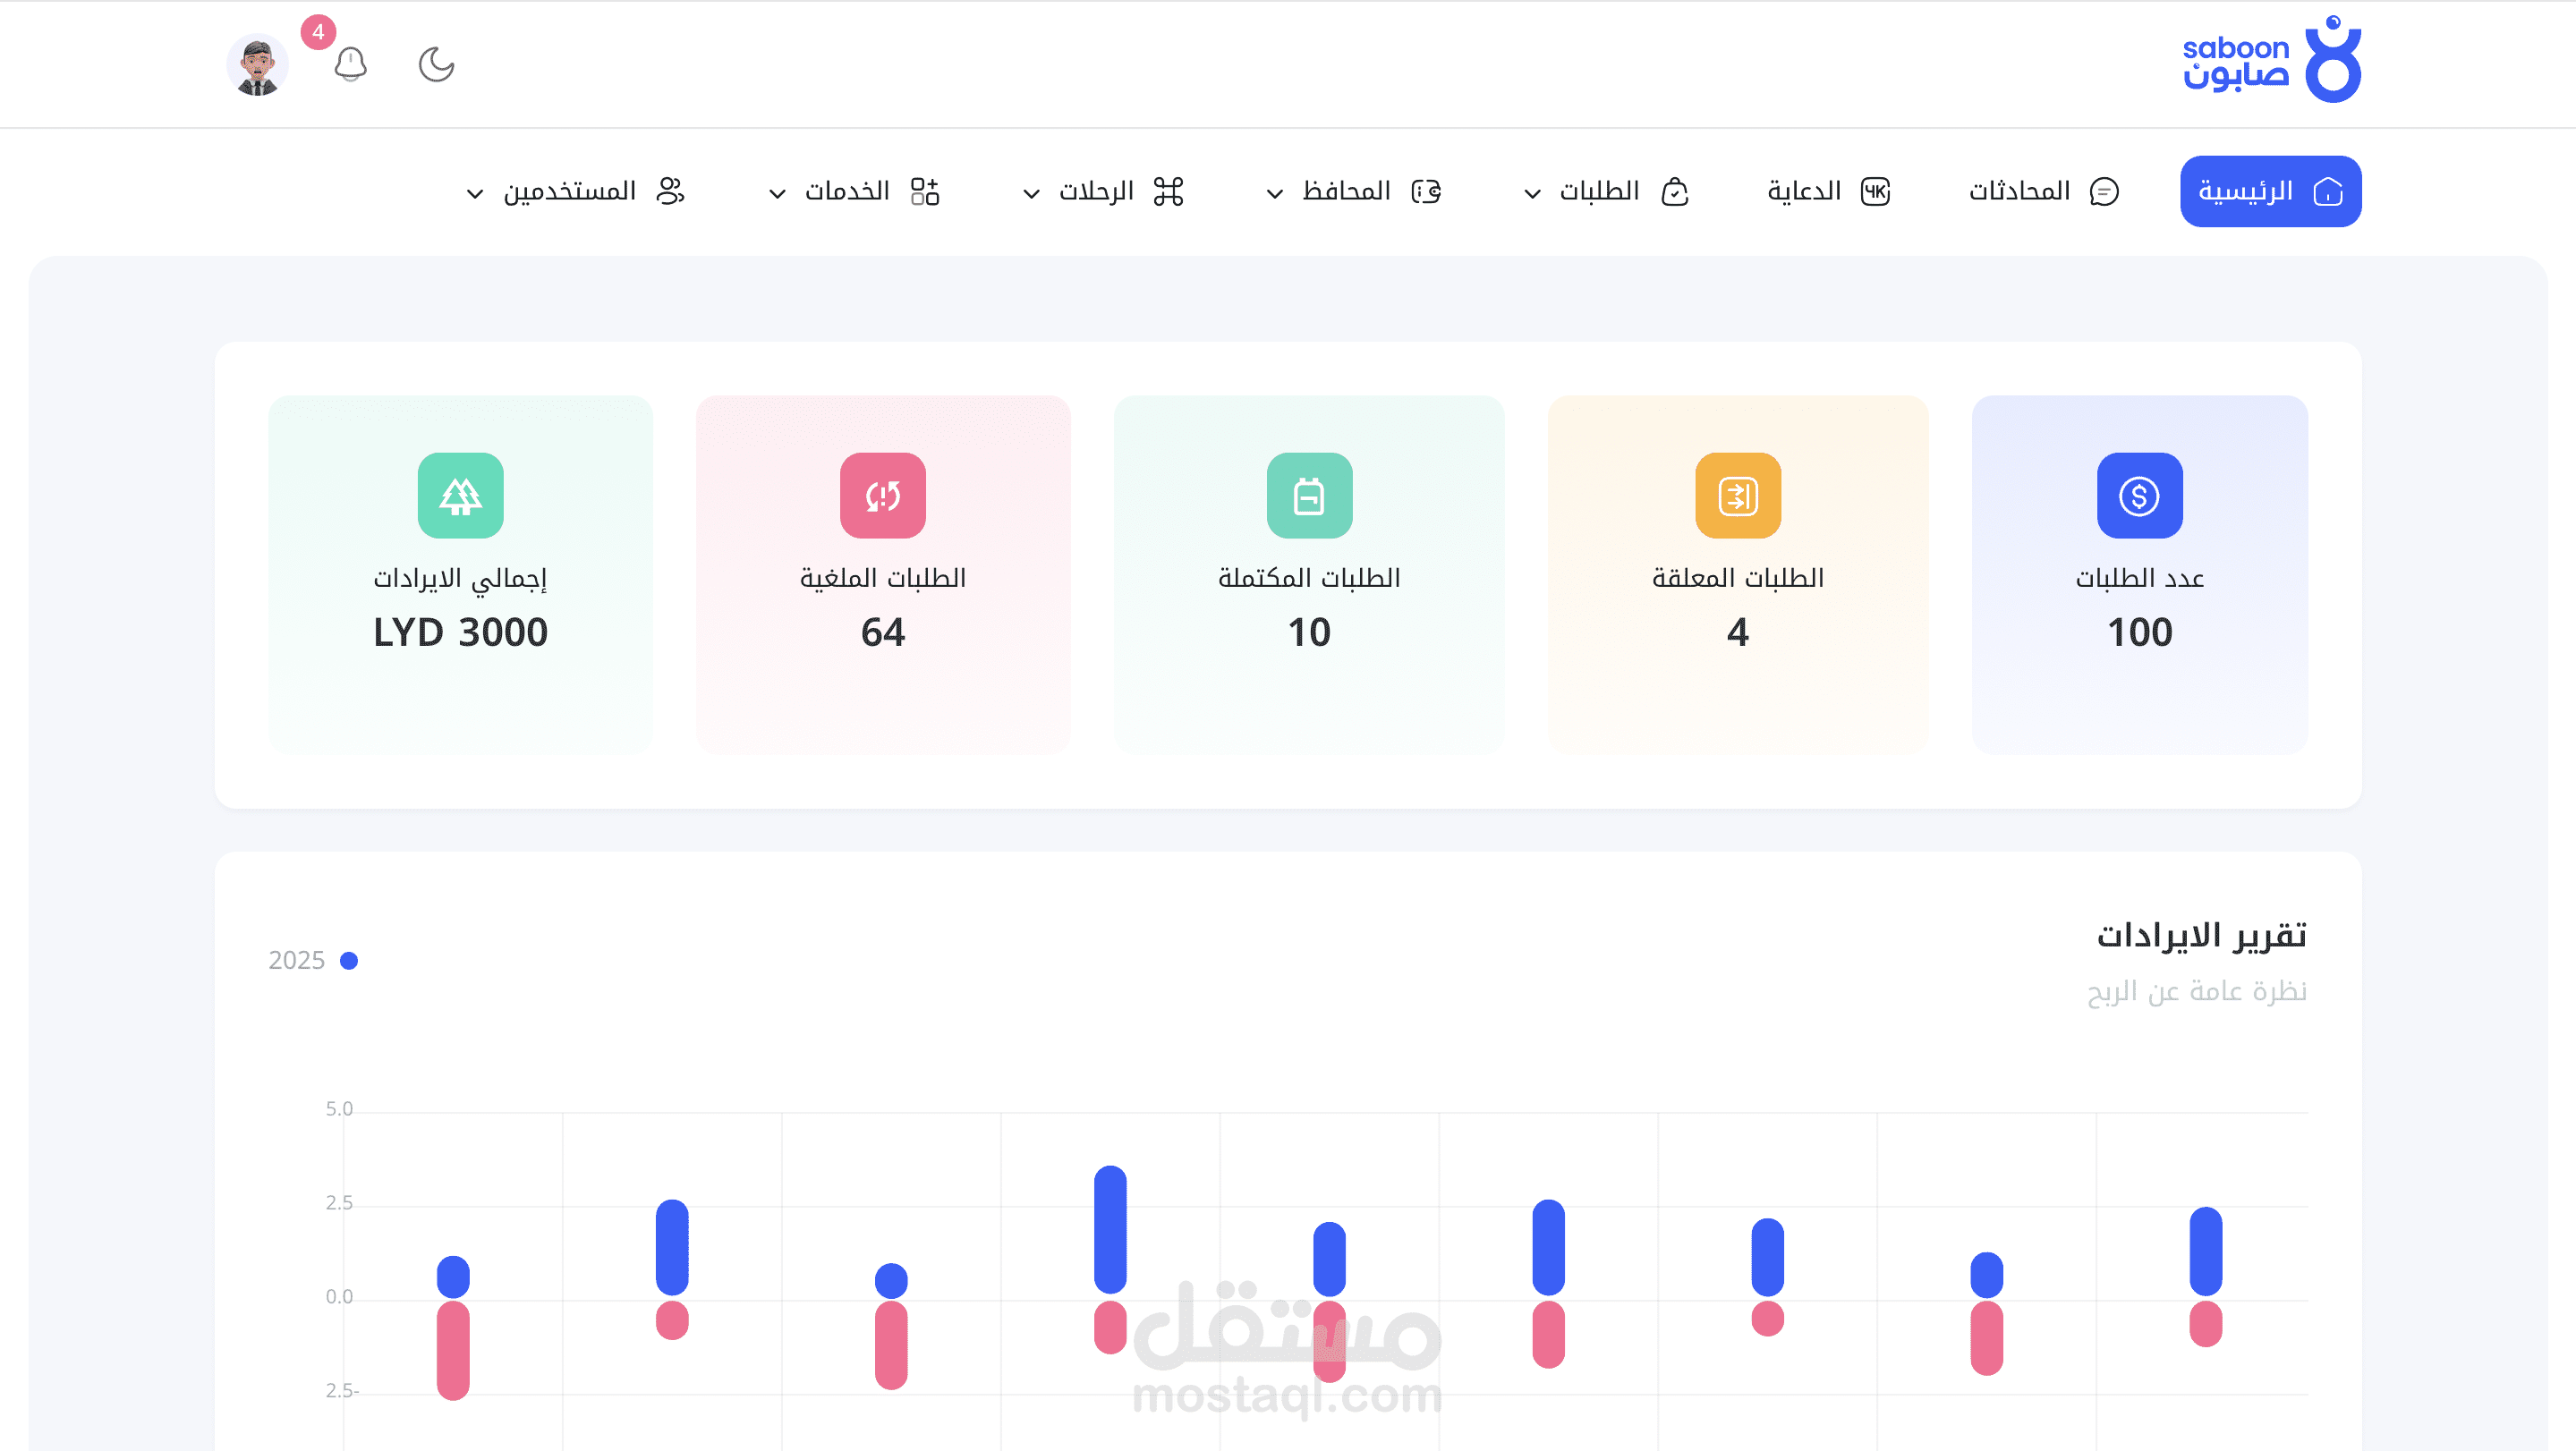Toggle the 2025 legend blue dot
2576x1451 pixels.
pos(349,961)
